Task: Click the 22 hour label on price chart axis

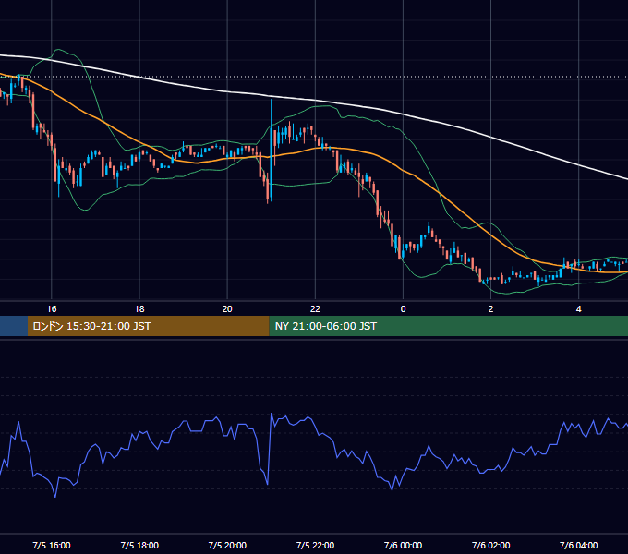Action: pyautogui.click(x=315, y=309)
